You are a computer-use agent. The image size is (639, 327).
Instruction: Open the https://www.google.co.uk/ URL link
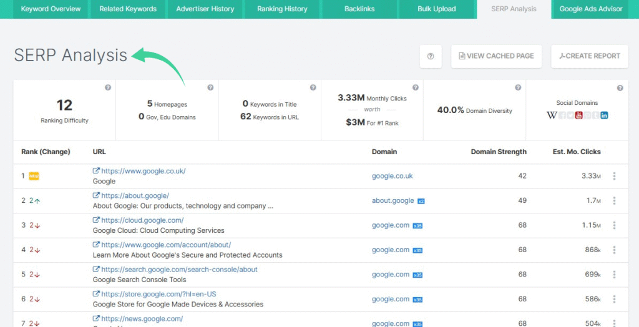click(144, 171)
